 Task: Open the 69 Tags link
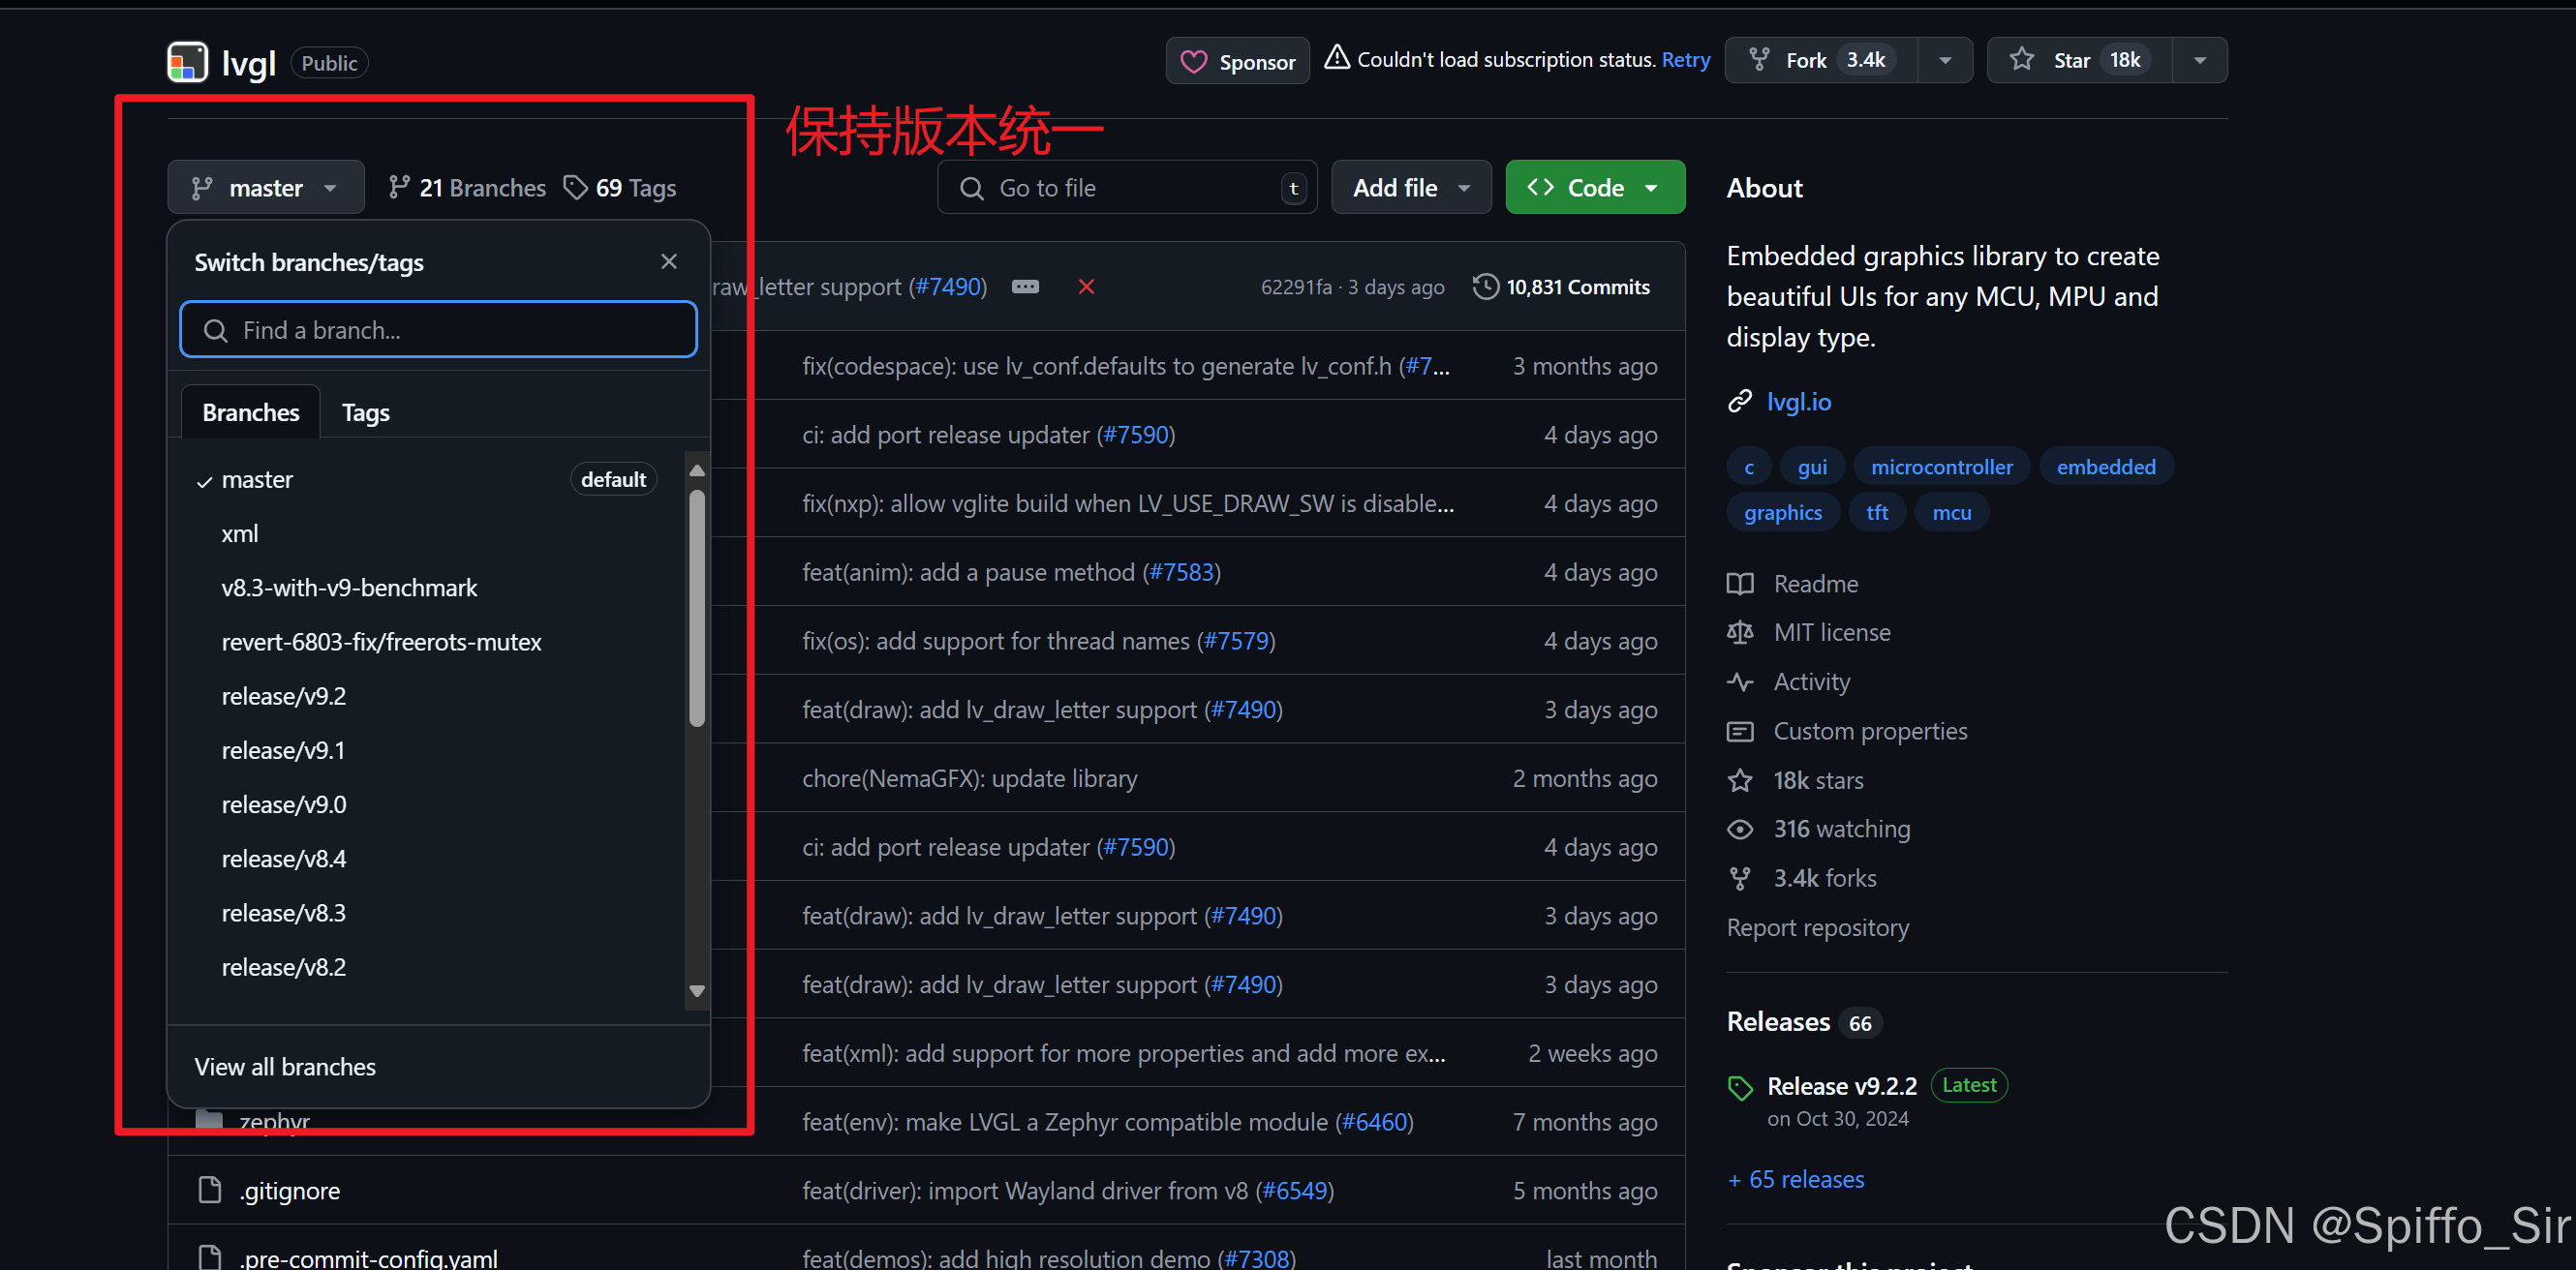[620, 188]
